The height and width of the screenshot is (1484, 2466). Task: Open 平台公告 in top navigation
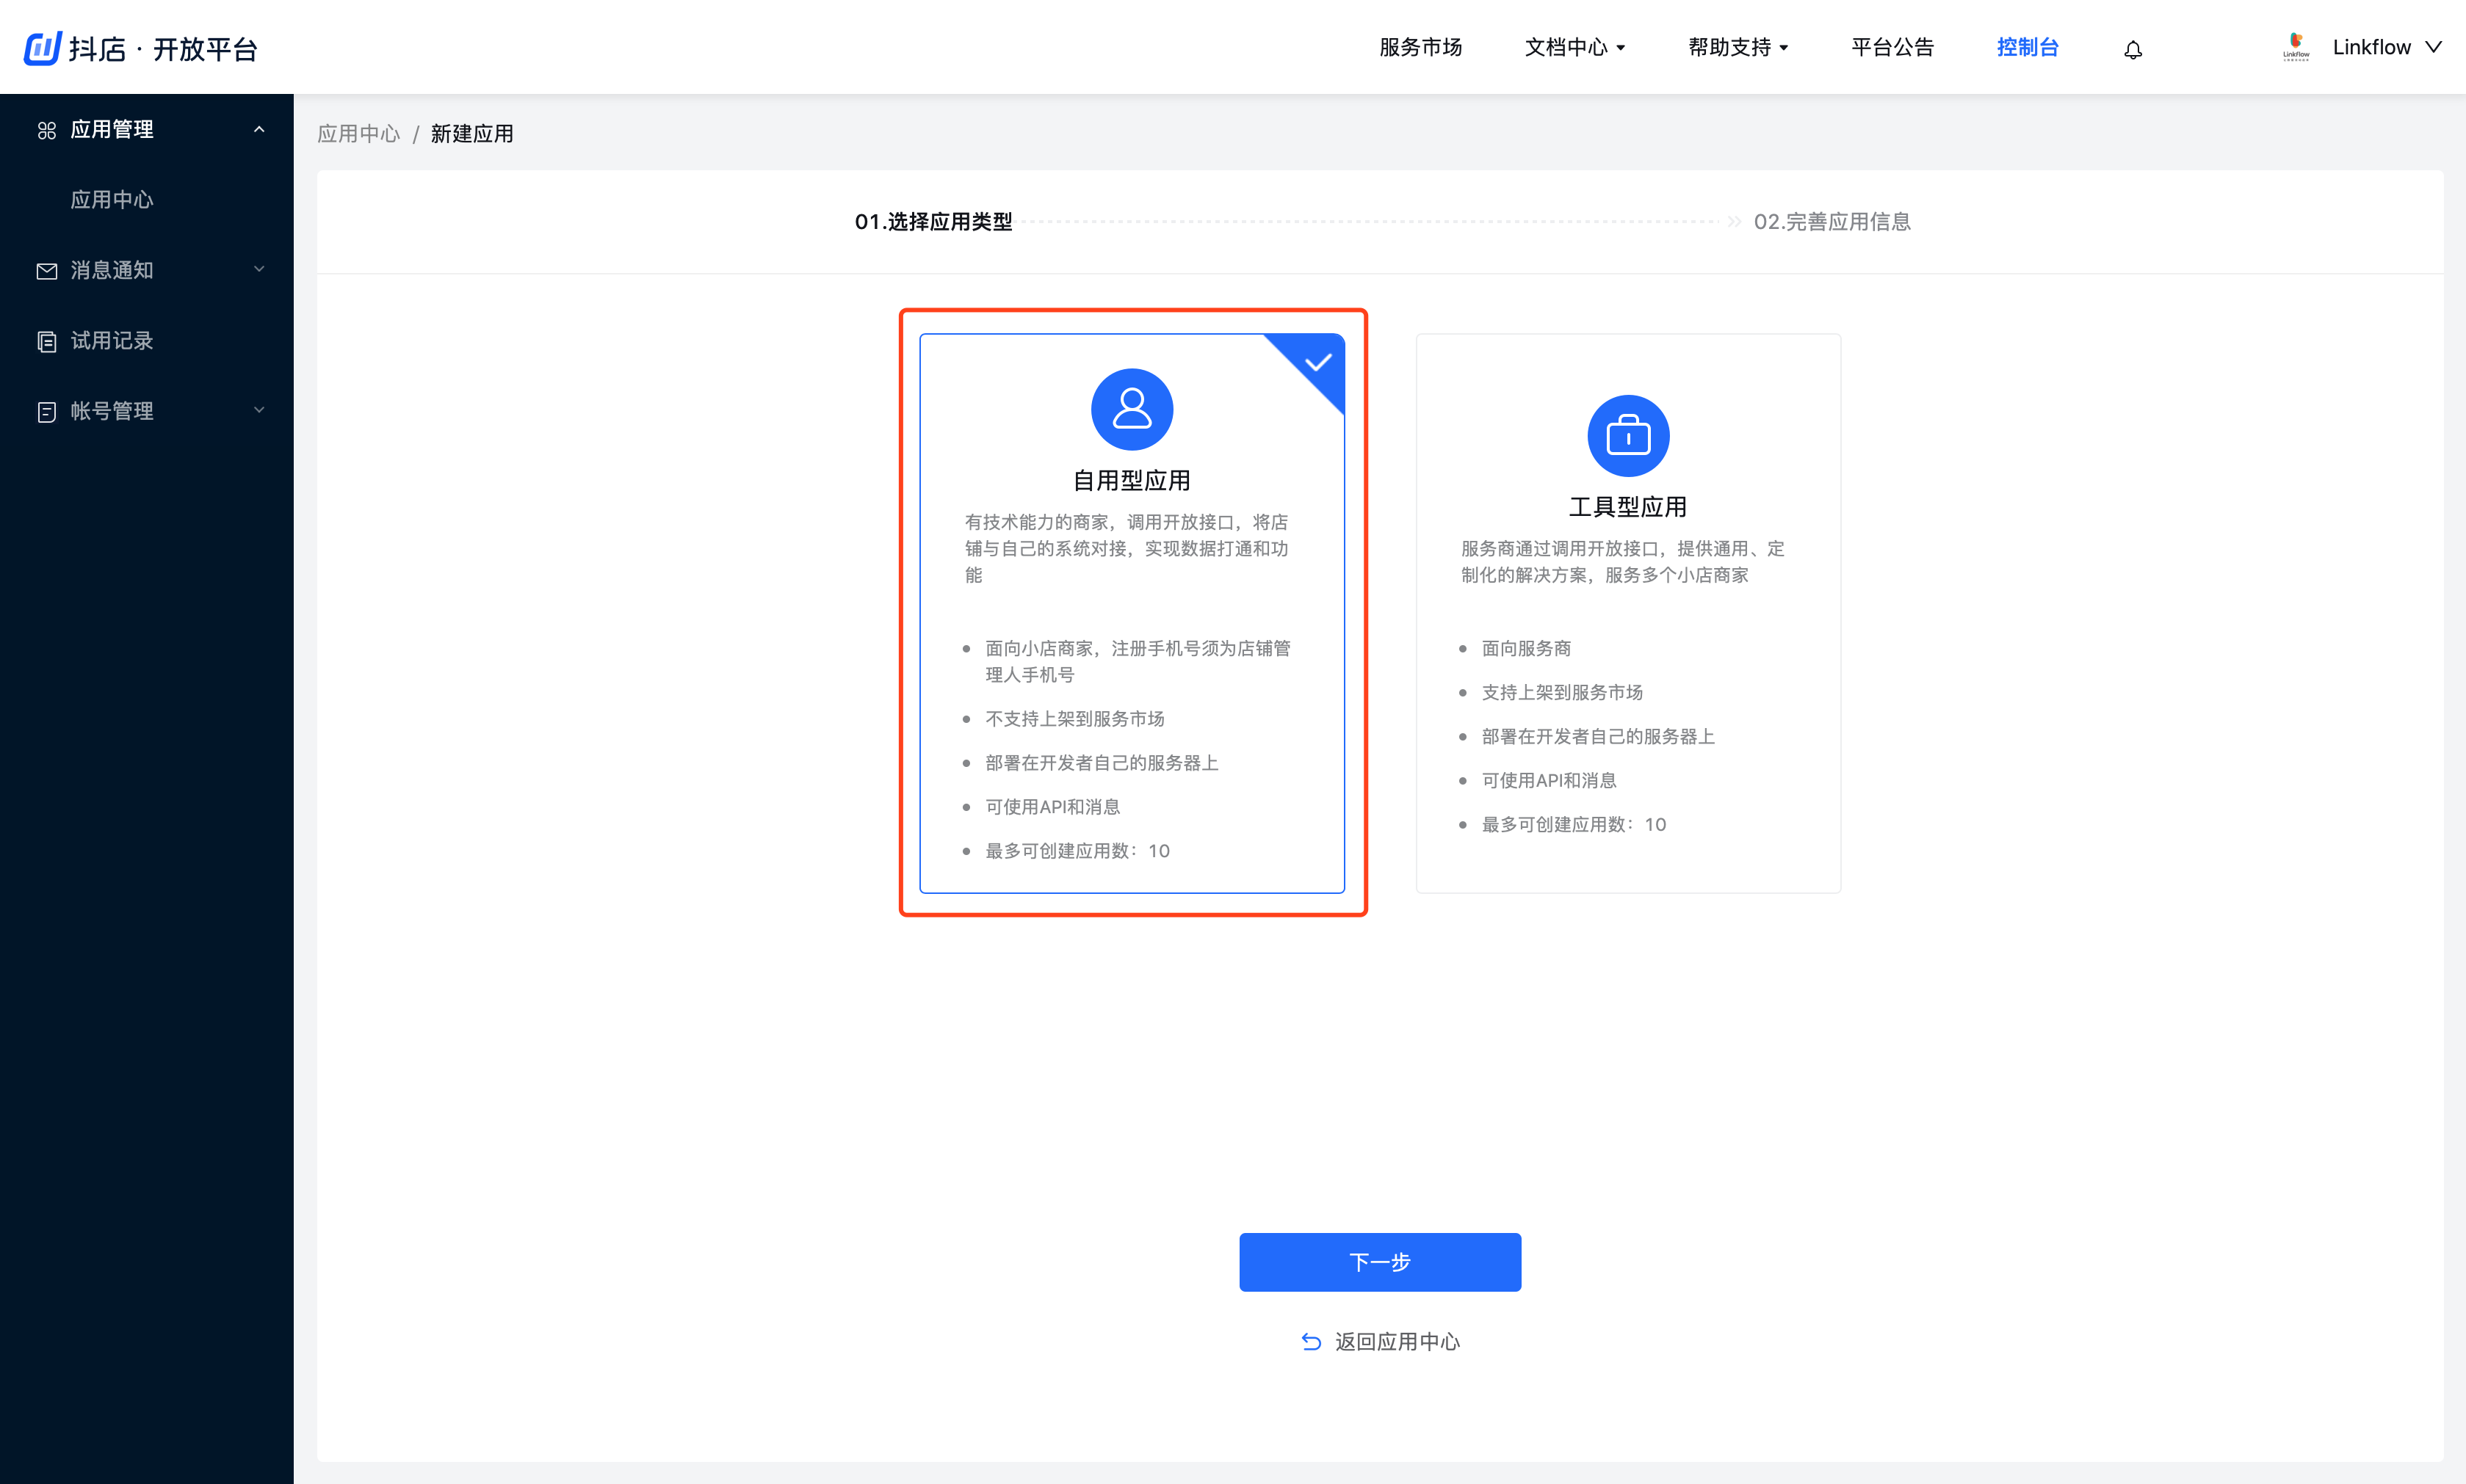pos(1892,47)
